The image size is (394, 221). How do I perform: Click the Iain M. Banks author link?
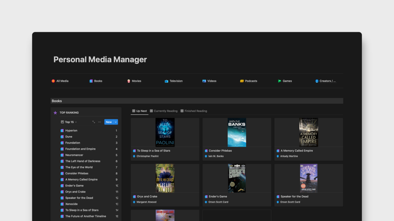pos(216,156)
